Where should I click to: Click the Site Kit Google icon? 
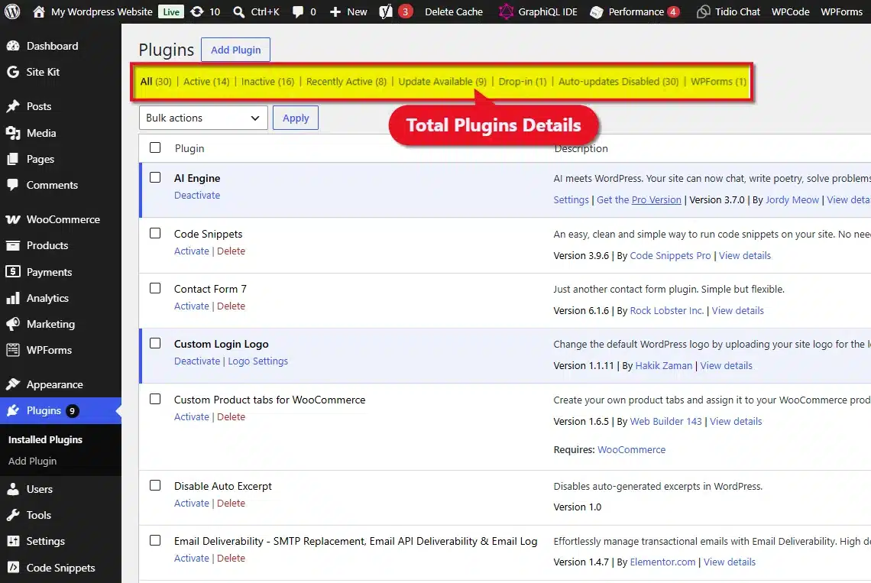[x=13, y=72]
